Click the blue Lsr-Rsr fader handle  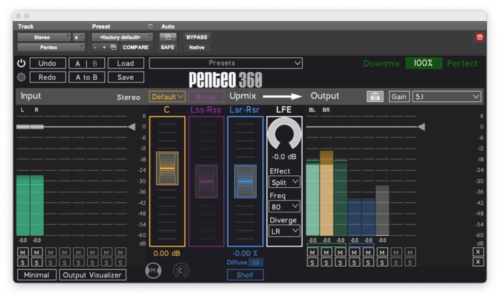tap(246, 181)
